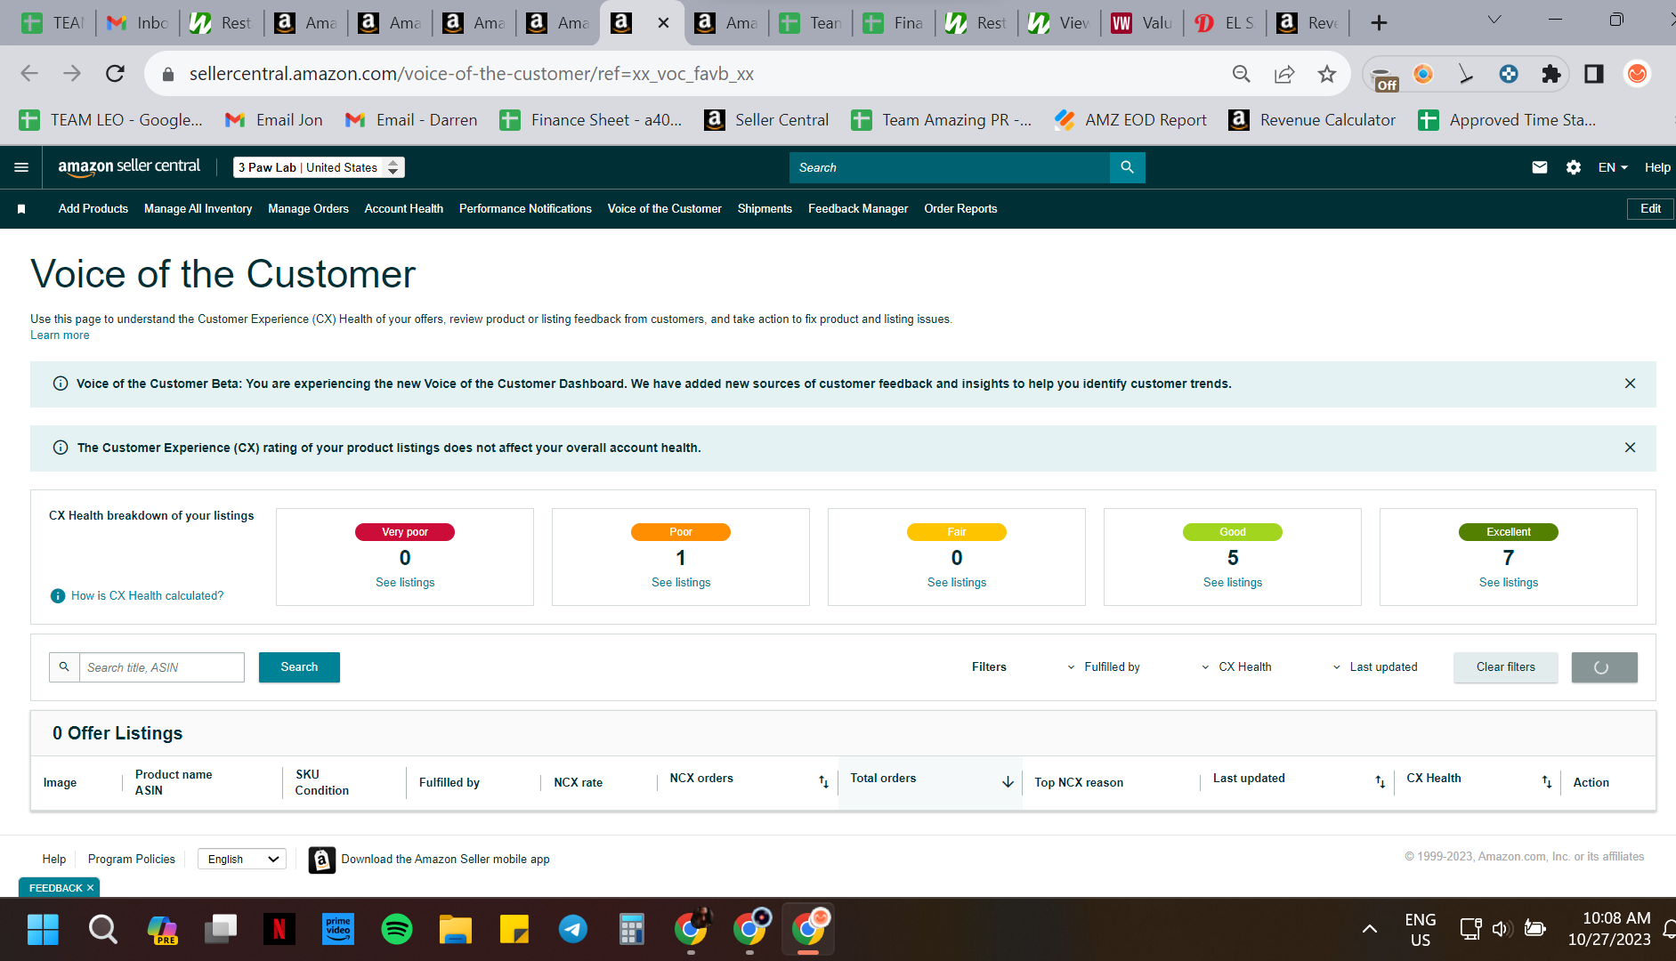Open Manage Orders menu item

point(308,209)
